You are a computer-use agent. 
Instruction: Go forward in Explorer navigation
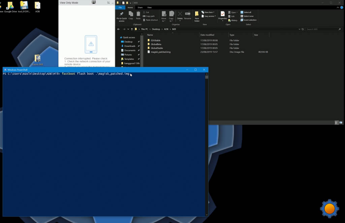click(x=124, y=29)
